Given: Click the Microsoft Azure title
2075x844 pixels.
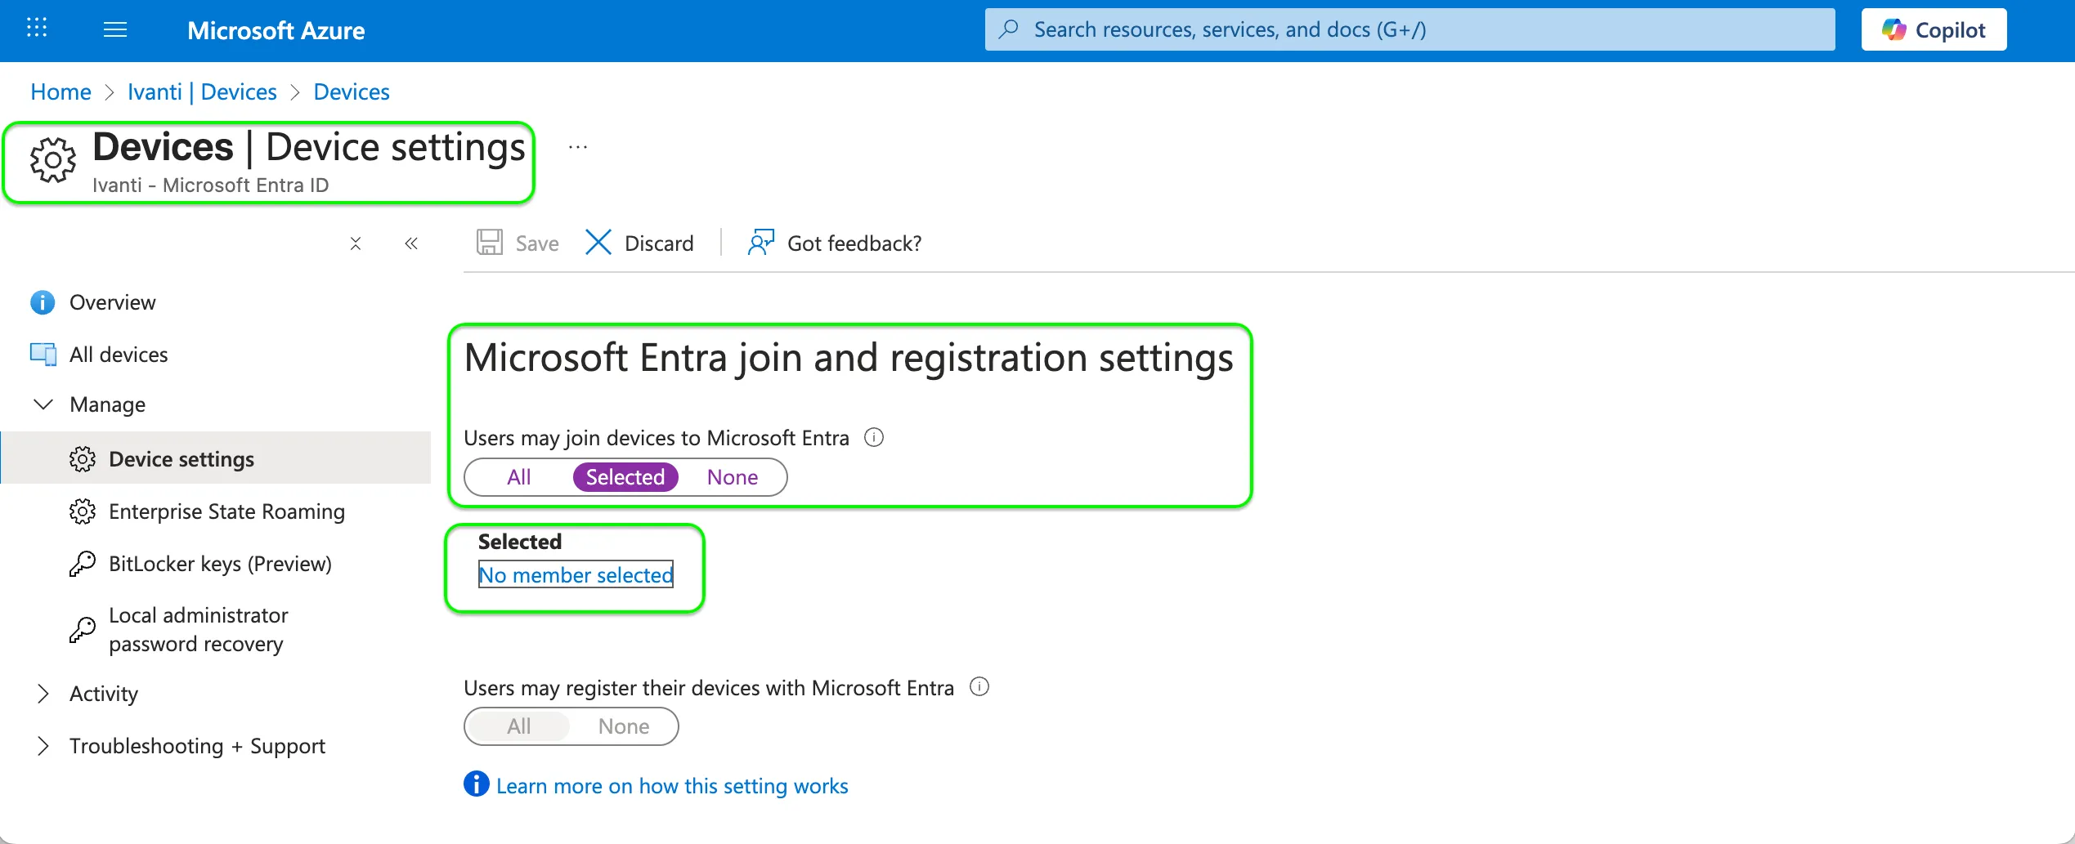Looking at the screenshot, I should 276,30.
